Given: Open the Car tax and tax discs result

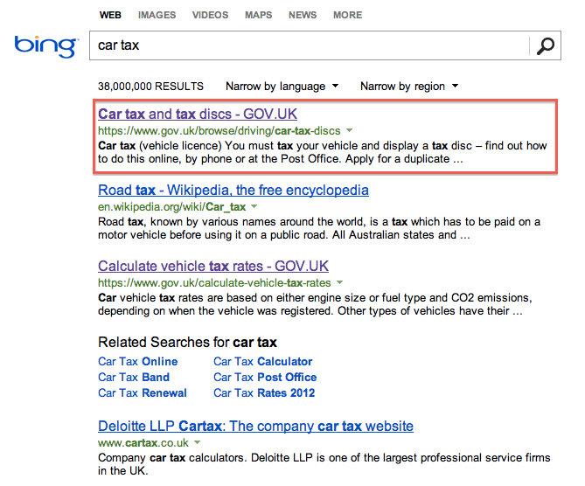Looking at the screenshot, I should [x=198, y=114].
